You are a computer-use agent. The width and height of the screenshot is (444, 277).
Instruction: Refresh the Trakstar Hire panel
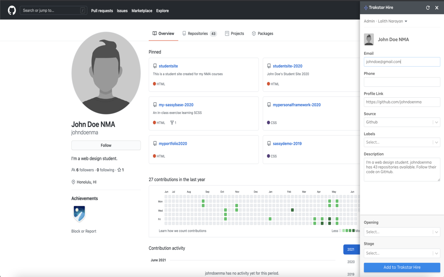click(428, 8)
